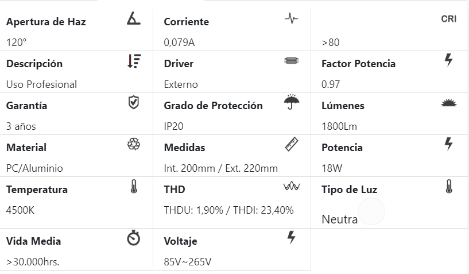Viewport: 469px width, 274px height.
Task: Click the lightning bolt beside Factor Potencia
Action: pos(449,60)
